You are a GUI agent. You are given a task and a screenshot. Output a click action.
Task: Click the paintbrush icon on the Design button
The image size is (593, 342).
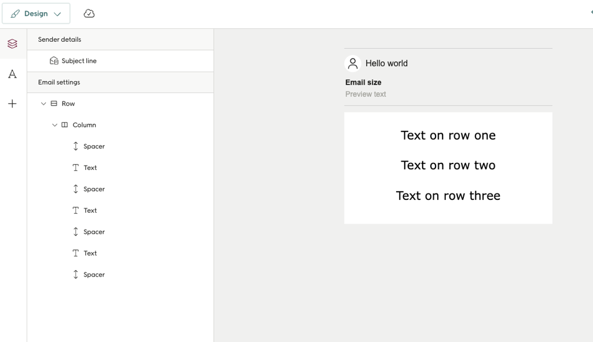coord(17,13)
